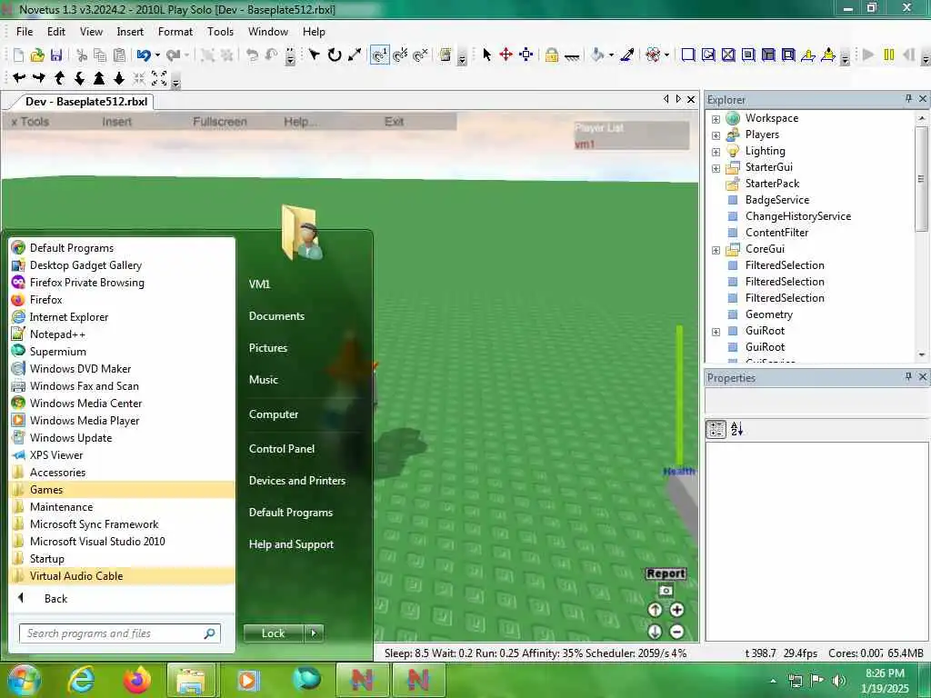Select the Rotate tool icon
The height and width of the screenshot is (698, 931).
[x=335, y=55]
